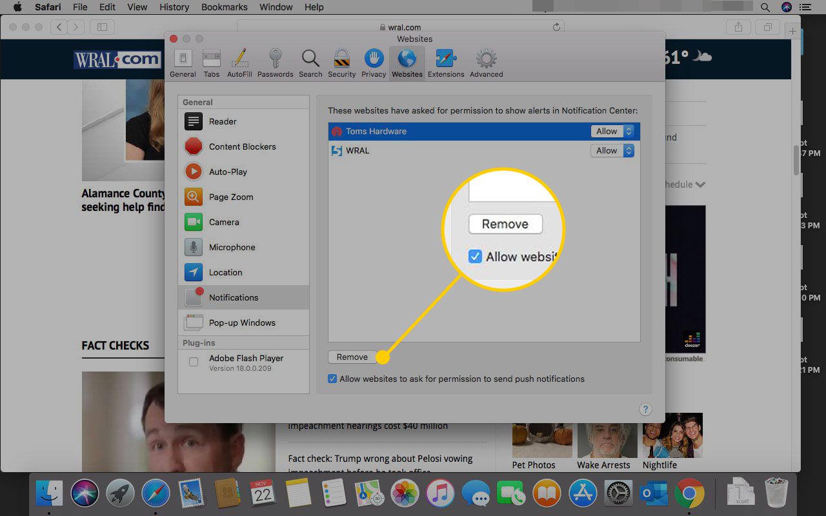Select Pop-up Windows in the sidebar

pos(243,322)
